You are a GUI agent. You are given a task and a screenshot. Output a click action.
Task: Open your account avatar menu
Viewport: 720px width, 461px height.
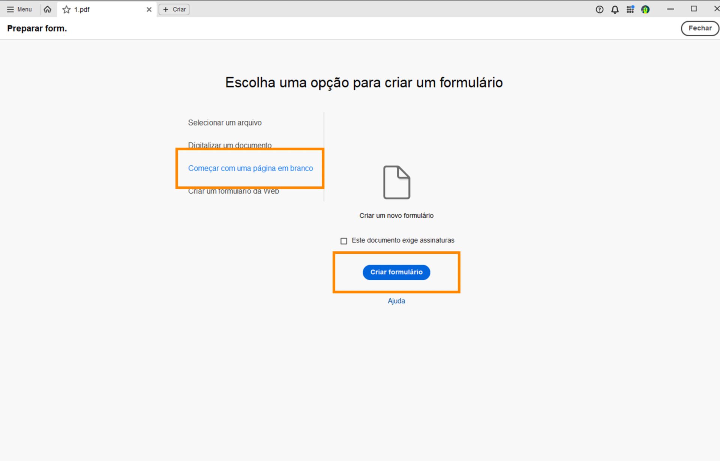[646, 9]
